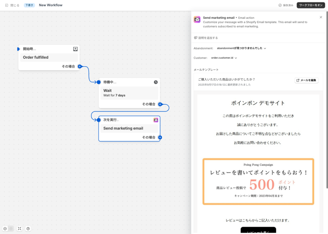Select the Wait for 7 days step

click(x=129, y=93)
